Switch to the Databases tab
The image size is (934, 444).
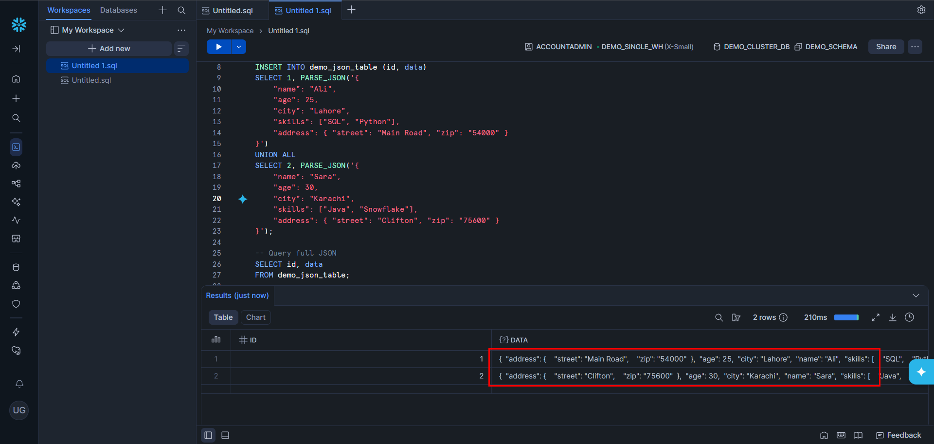click(x=119, y=10)
